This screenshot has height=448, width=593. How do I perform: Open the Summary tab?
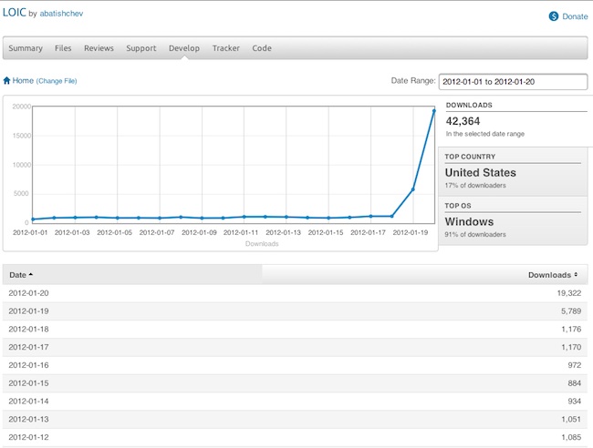(26, 48)
